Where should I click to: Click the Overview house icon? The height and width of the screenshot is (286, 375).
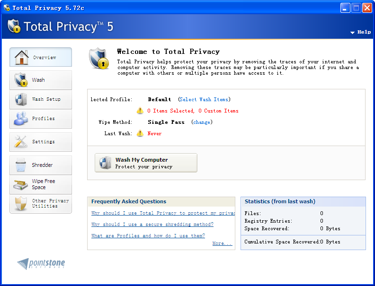(21, 57)
